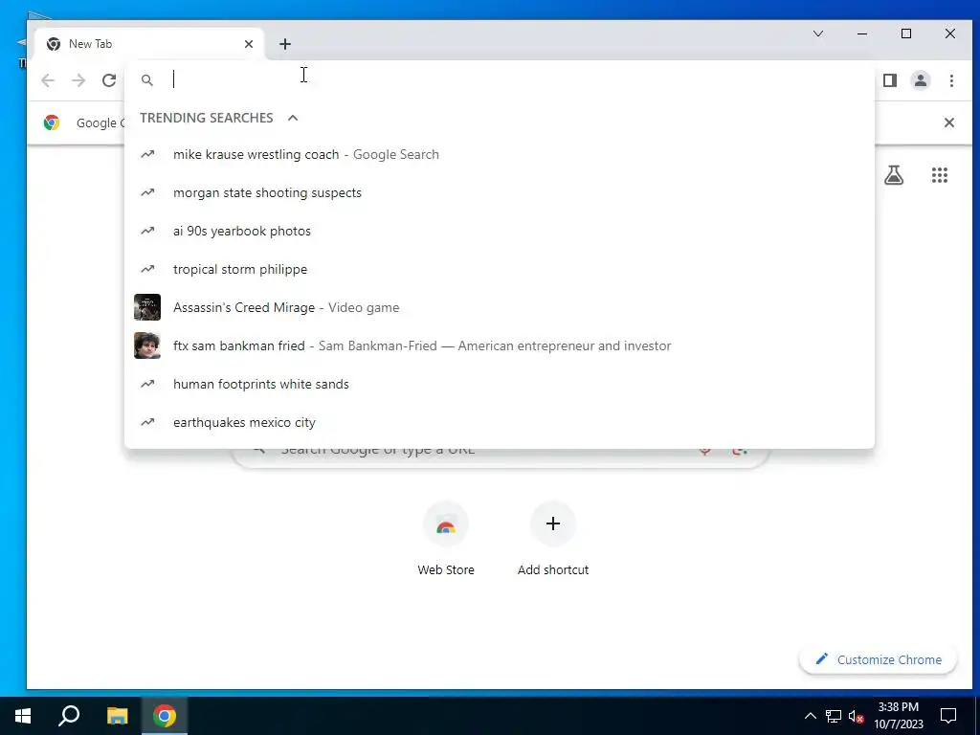
Task: Go forward using the forward arrow
Action: 78,80
